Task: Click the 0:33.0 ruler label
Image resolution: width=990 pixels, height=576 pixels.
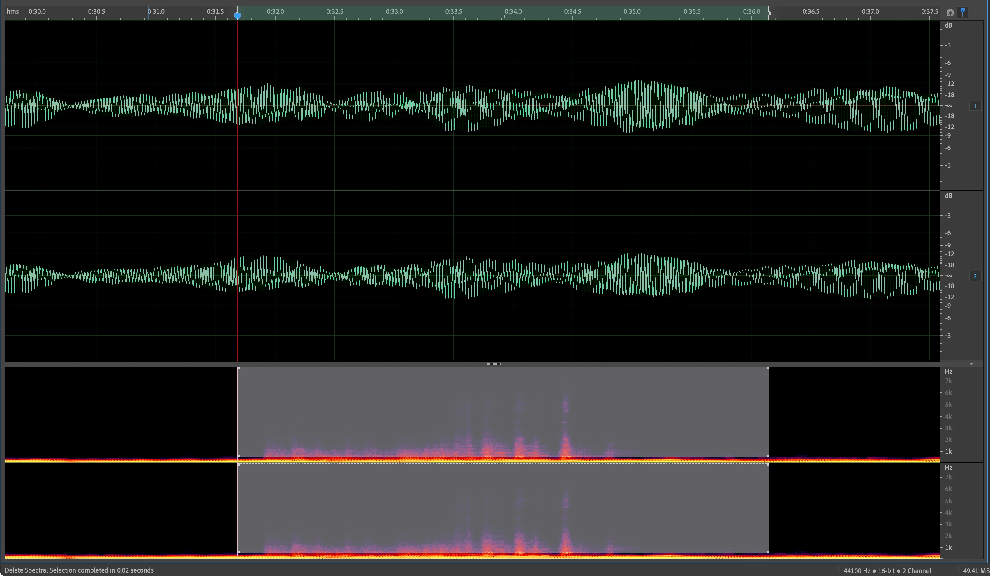Action: (394, 11)
